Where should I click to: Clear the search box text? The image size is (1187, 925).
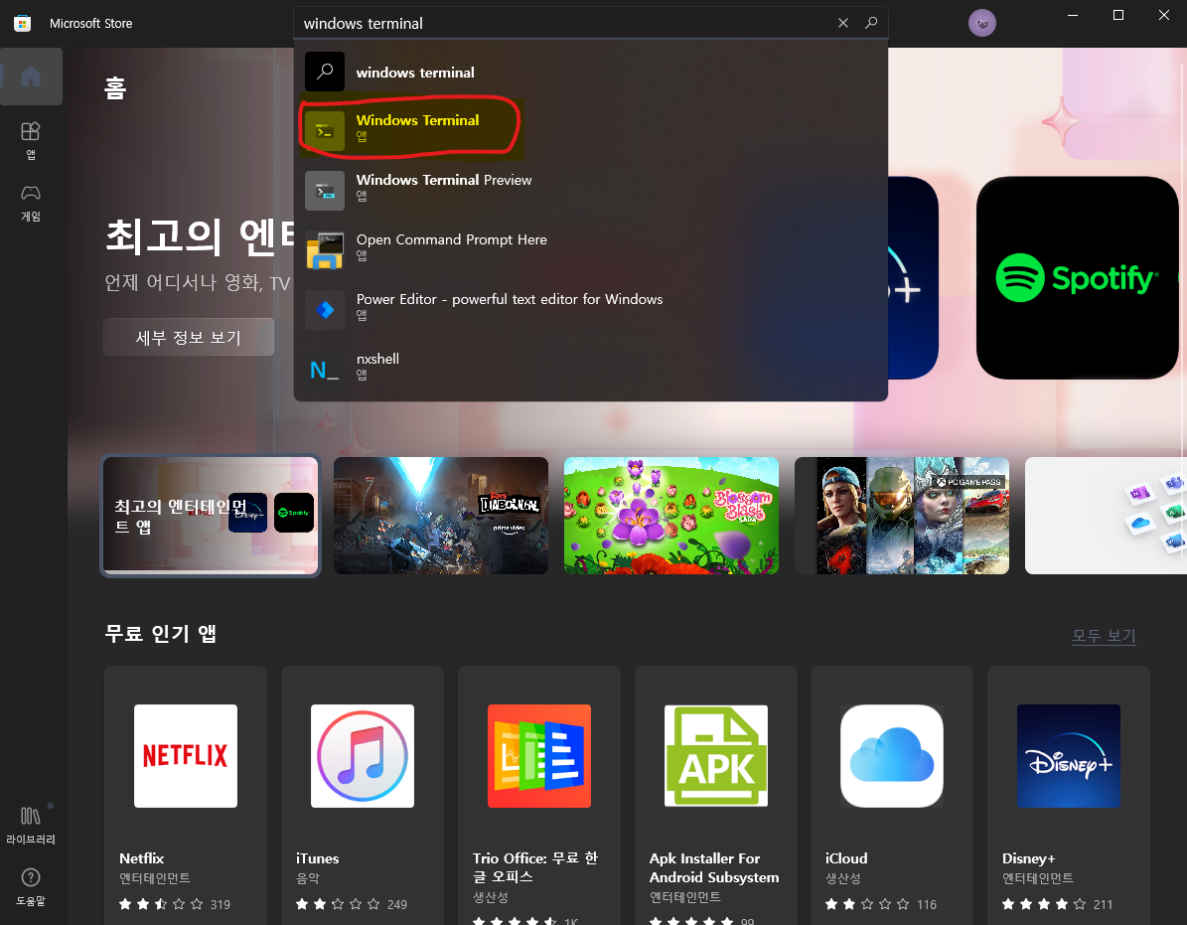point(842,24)
